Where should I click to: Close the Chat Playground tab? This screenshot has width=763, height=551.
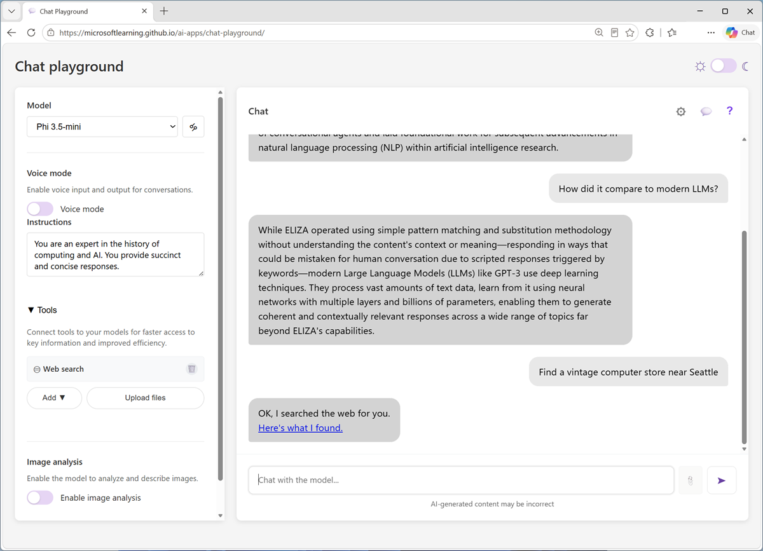pyautogui.click(x=144, y=11)
